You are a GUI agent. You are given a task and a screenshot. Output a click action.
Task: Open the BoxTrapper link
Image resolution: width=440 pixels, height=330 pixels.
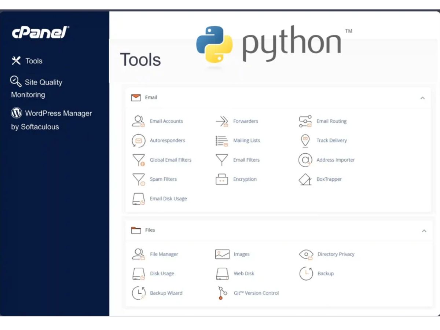coord(329,179)
